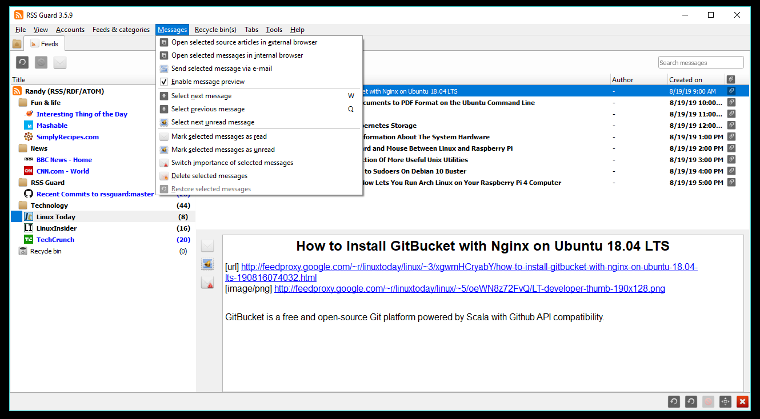Click the attachment icon in the 9:00 AM message row
This screenshot has height=419, width=760.
tap(731, 91)
